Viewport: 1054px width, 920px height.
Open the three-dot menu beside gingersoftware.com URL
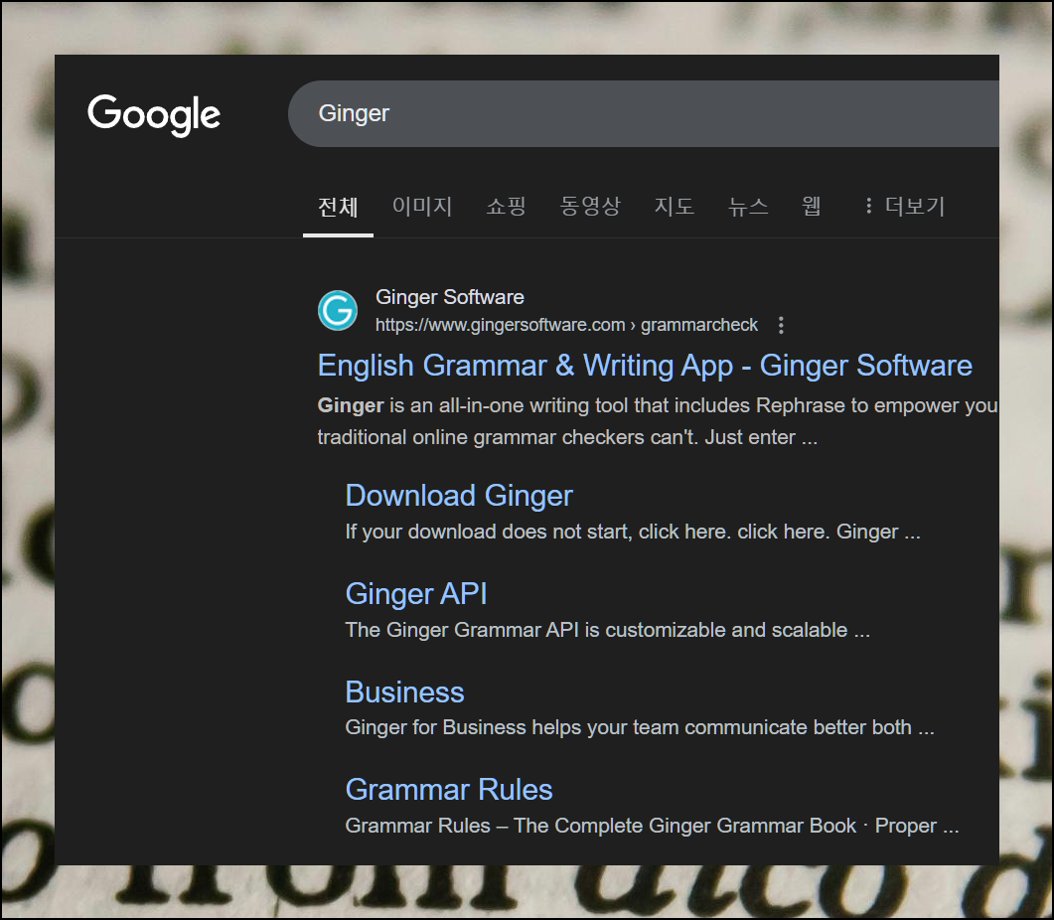coord(781,326)
